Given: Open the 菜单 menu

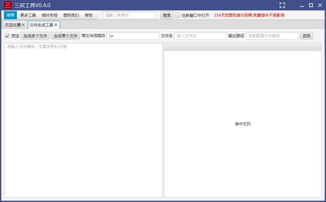Looking at the screenshot, I should 10,15.
